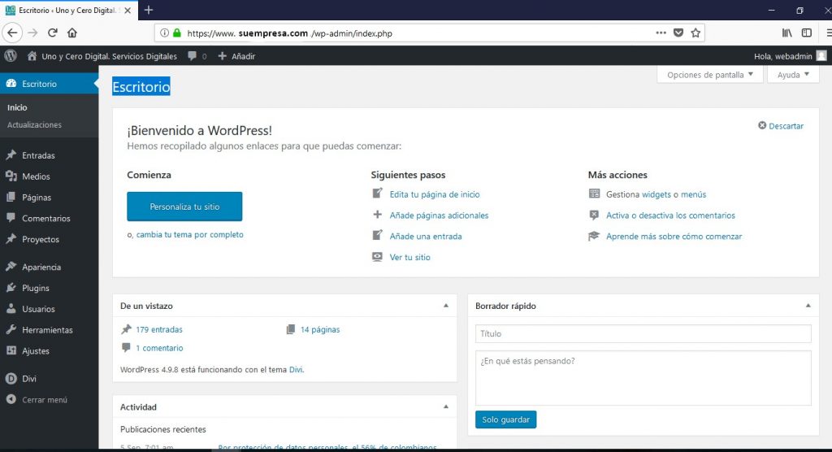Image resolution: width=832 pixels, height=452 pixels.
Task: Expand the Opciones de pantalla dropdown
Action: tap(709, 75)
